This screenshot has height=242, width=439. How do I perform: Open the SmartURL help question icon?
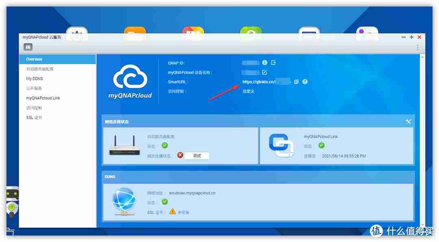pyautogui.click(x=305, y=82)
